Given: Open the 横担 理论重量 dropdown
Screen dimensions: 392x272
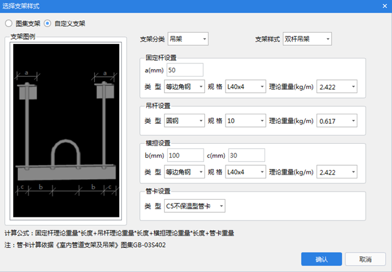Looking at the screenshot, I should [x=337, y=171].
